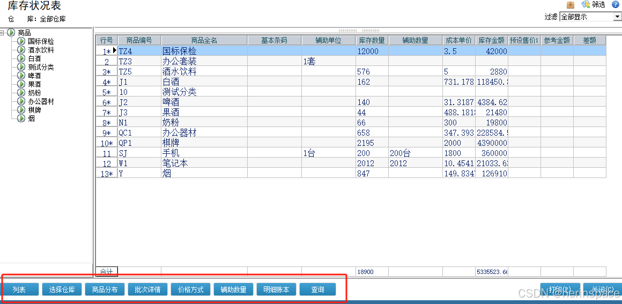The image size is (622, 304).
Task: Click the 预设售价1 column header
Action: tap(524, 40)
